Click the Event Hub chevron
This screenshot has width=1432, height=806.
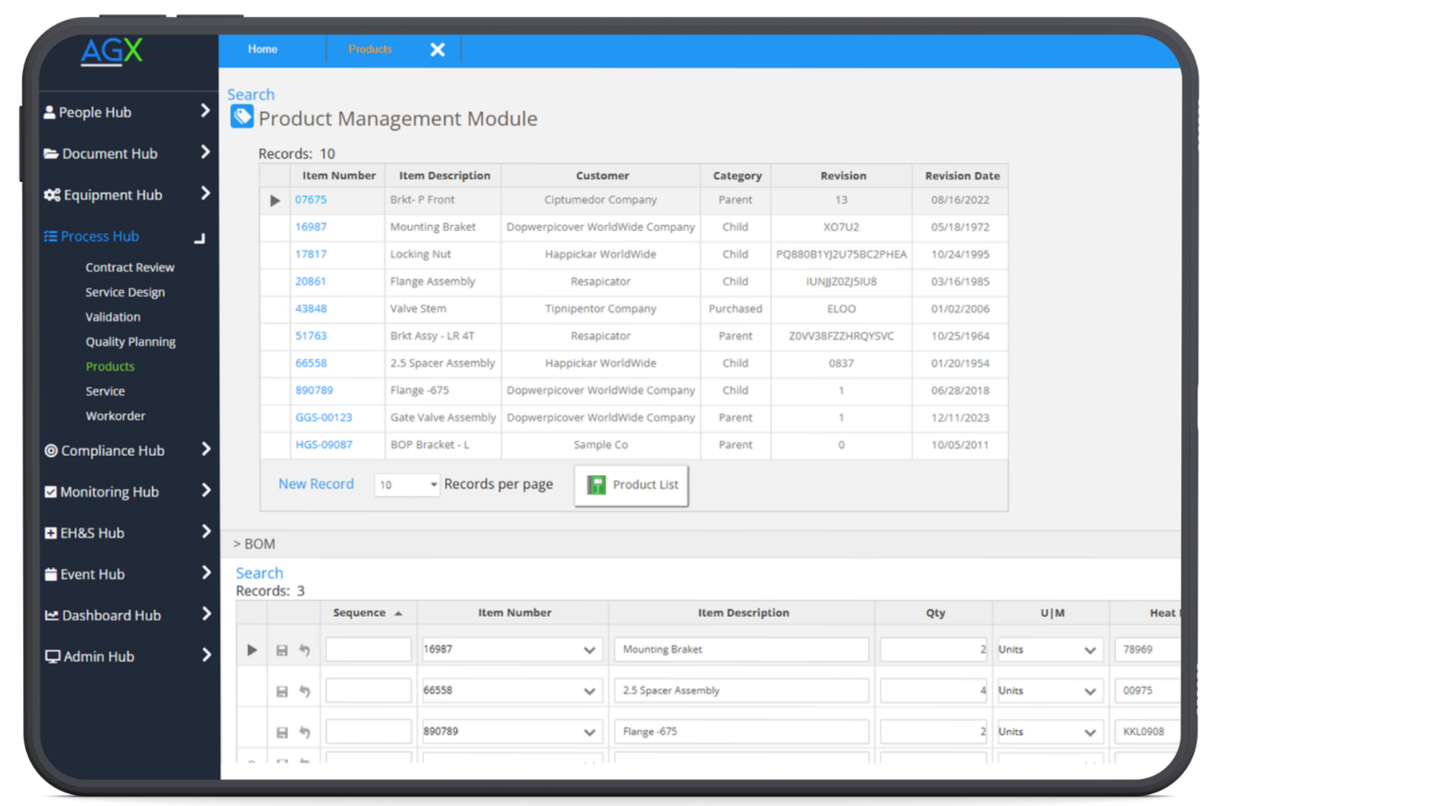tap(206, 573)
